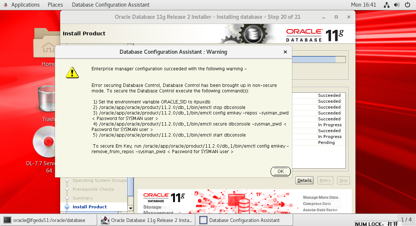
Task: Select the Prerequisite Checks step
Action: tap(93, 189)
